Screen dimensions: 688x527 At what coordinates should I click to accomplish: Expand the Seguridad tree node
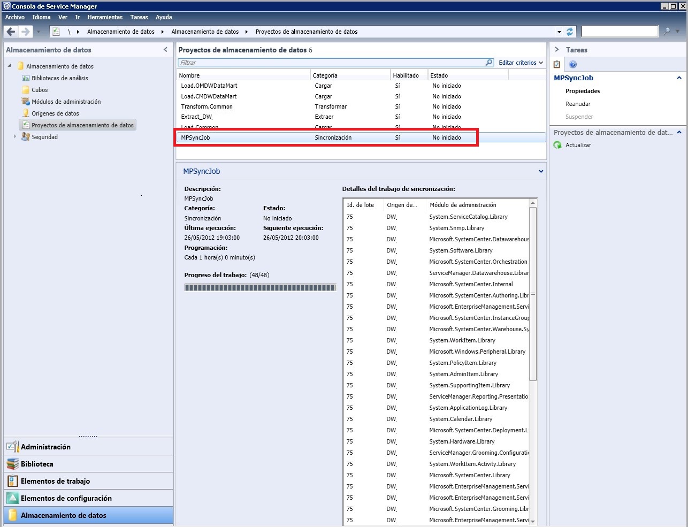click(x=15, y=137)
